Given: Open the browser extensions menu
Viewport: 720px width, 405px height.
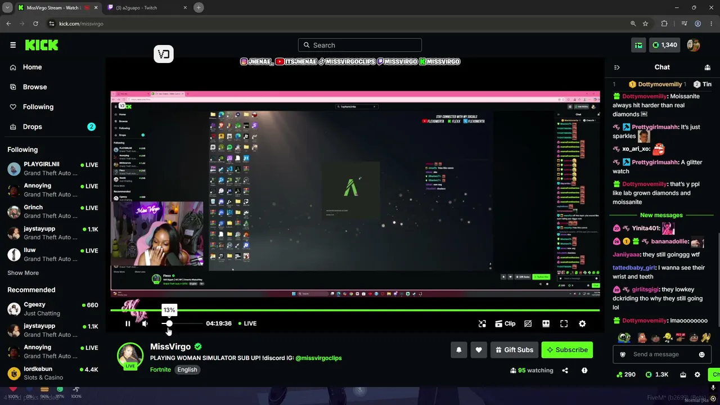Looking at the screenshot, I should coord(664,24).
